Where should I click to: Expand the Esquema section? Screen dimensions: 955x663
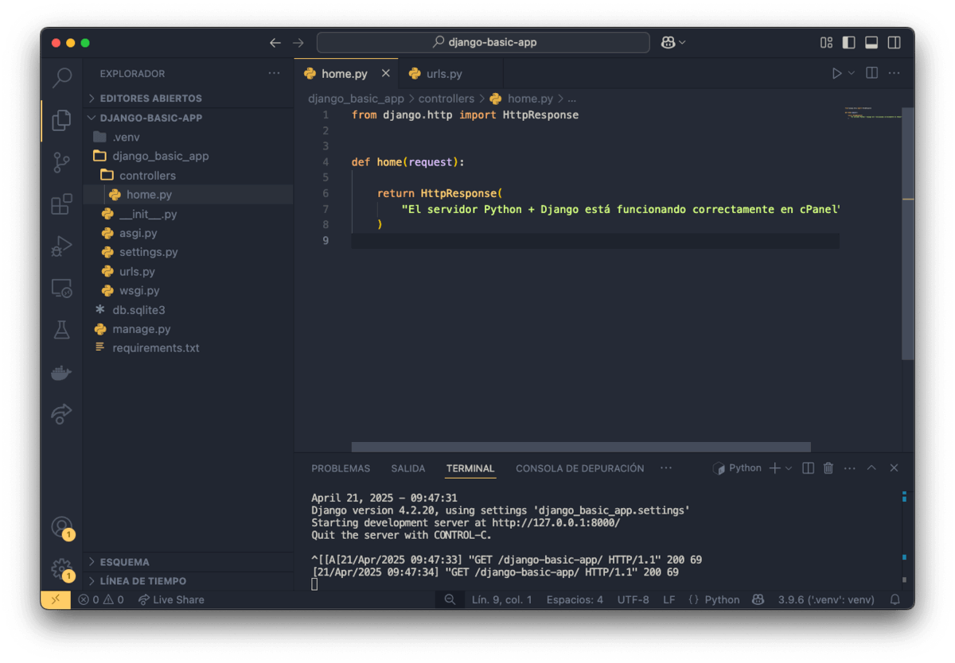coord(188,562)
